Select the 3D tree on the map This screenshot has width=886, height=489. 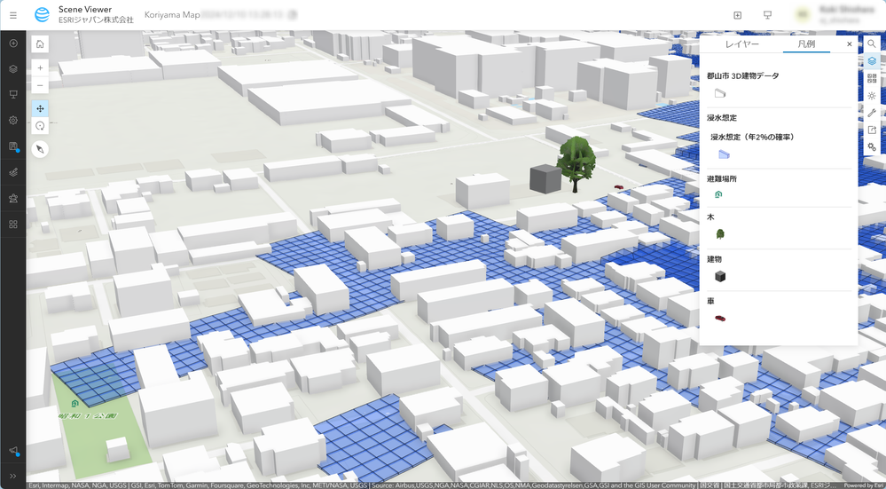[576, 163]
